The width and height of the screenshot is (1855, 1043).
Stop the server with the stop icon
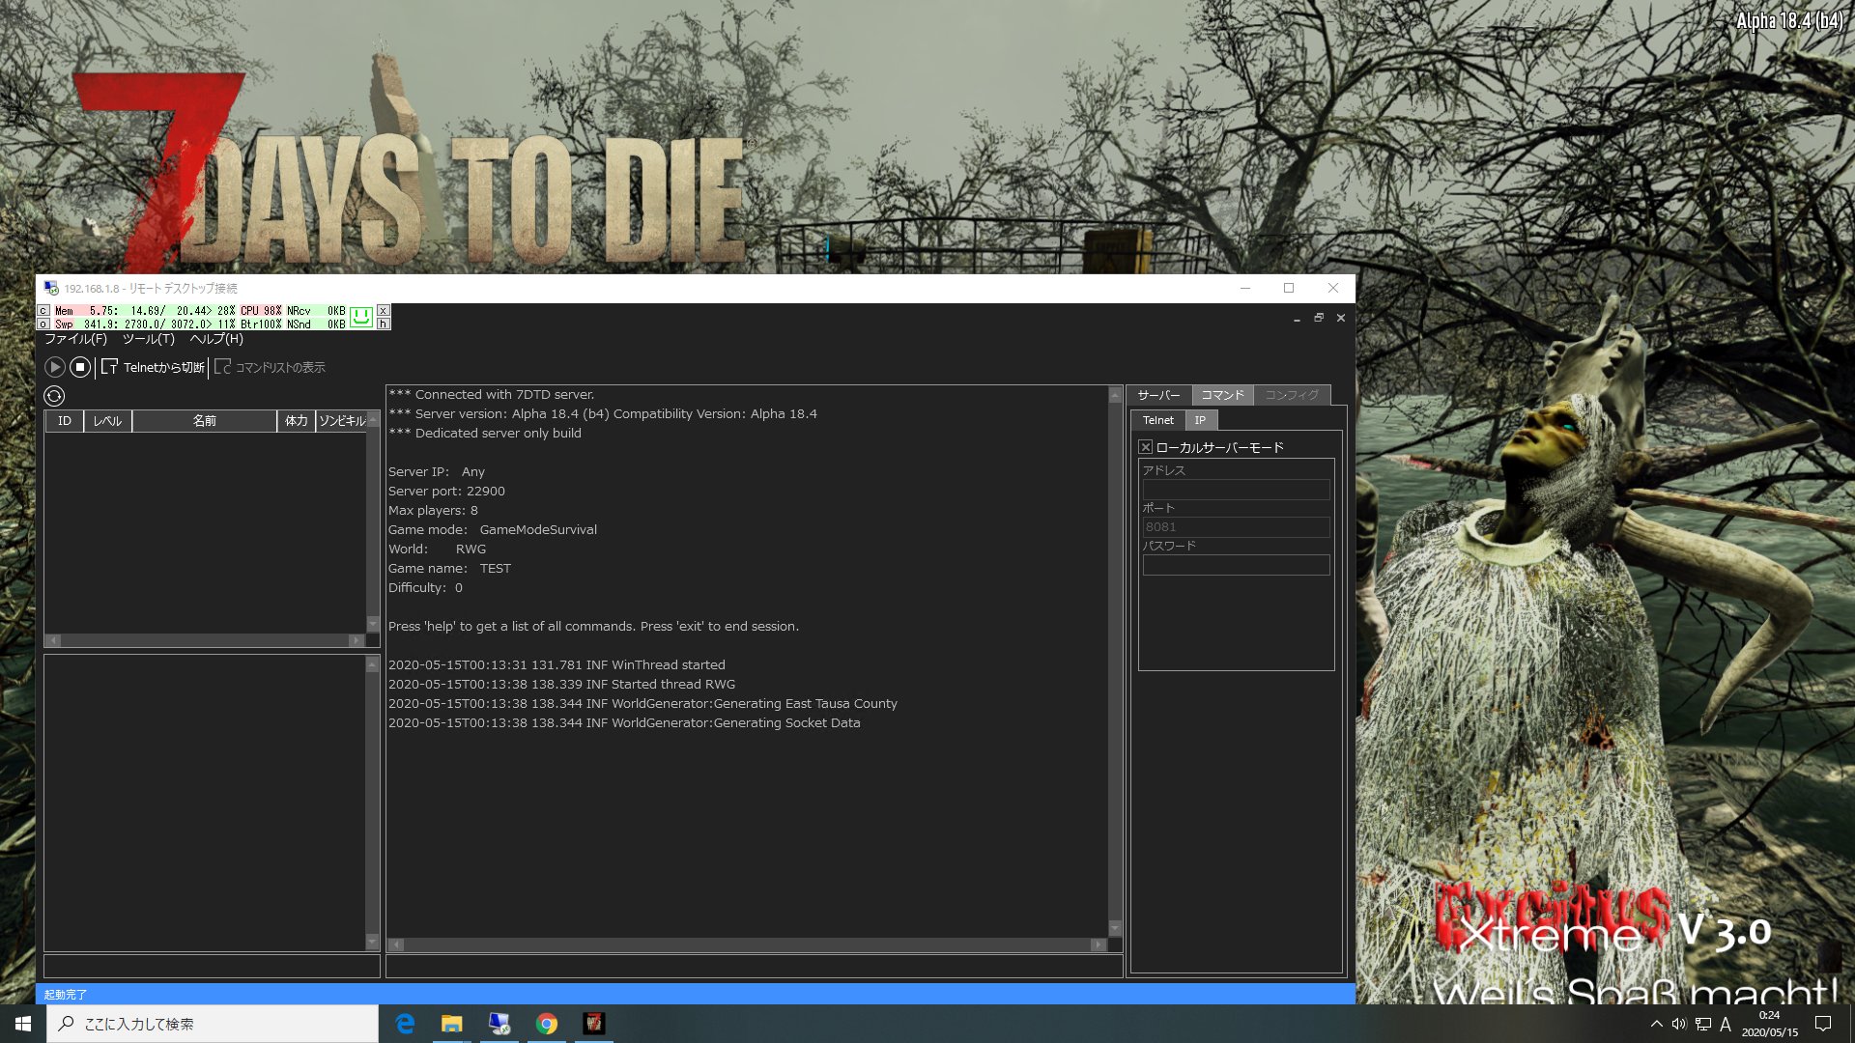tap(80, 367)
